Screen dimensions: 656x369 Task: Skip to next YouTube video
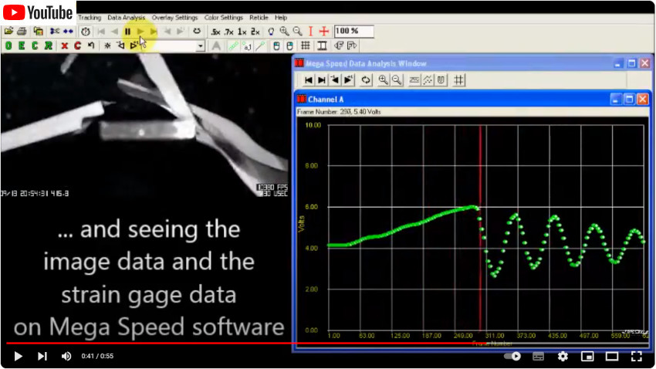[42, 356]
